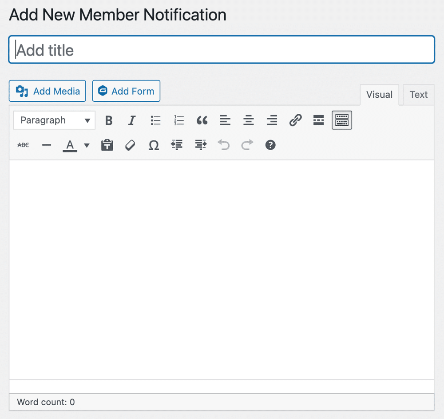444x419 pixels.
Task: Decrease paragraph indent
Action: click(x=177, y=145)
